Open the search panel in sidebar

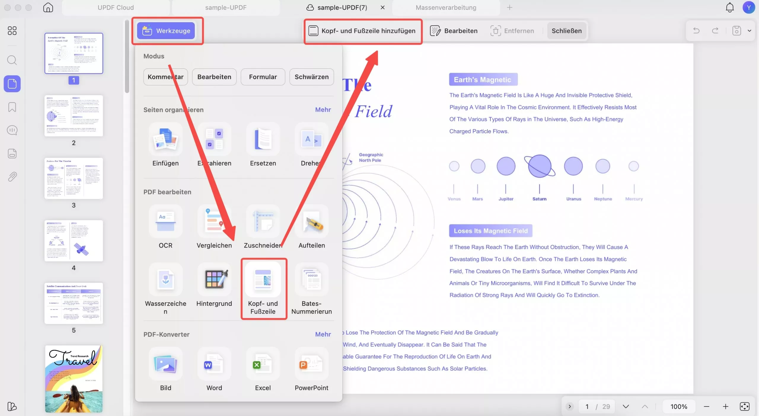tap(12, 60)
